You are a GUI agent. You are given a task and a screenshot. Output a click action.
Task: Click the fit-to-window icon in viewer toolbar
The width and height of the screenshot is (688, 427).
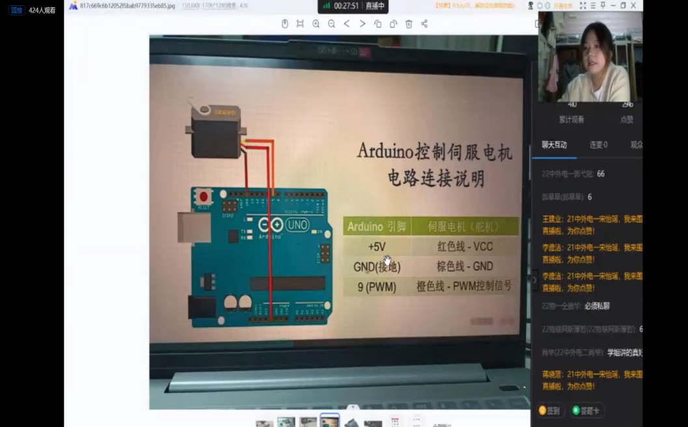pyautogui.click(x=300, y=23)
